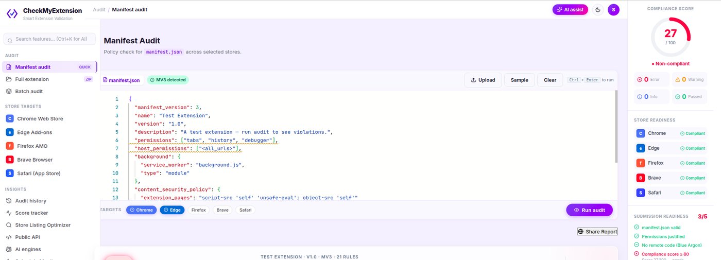Click the CheckMyExtension logo icon
This screenshot has width=721, height=260.
coord(12,13)
